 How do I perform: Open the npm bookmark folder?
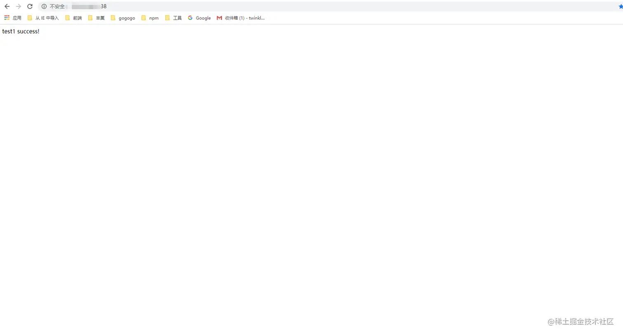(150, 18)
